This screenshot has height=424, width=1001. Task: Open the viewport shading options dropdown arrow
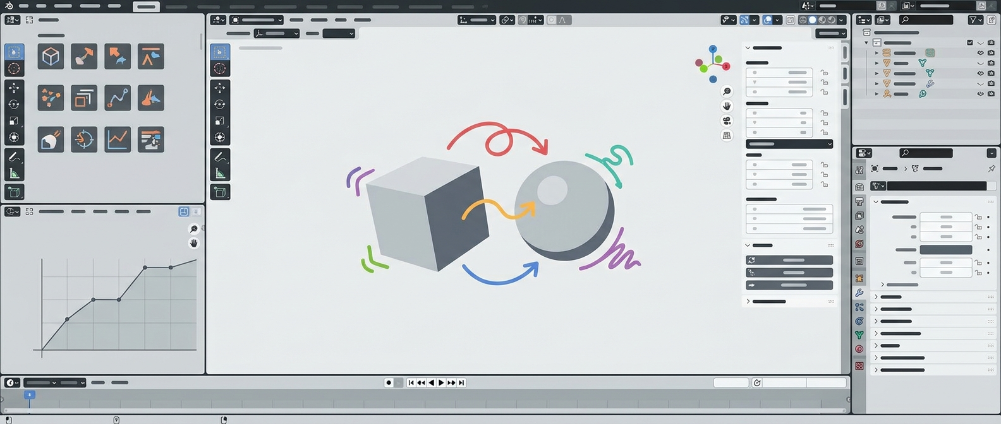842,20
